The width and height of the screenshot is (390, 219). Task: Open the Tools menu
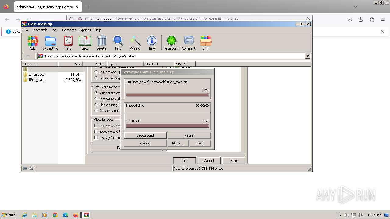click(x=55, y=30)
